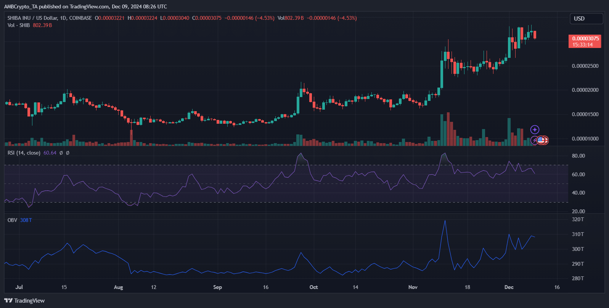This screenshot has height=308, width=609.
Task: Click the 802.39 B volume value in Vol legend
Action: tap(42, 25)
